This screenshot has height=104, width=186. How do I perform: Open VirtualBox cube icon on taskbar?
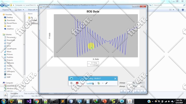pyautogui.click(x=71, y=101)
